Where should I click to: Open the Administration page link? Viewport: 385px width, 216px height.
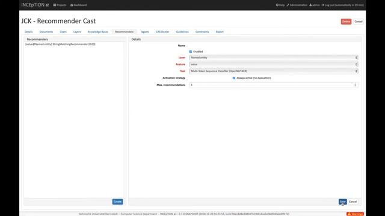click(x=297, y=5)
